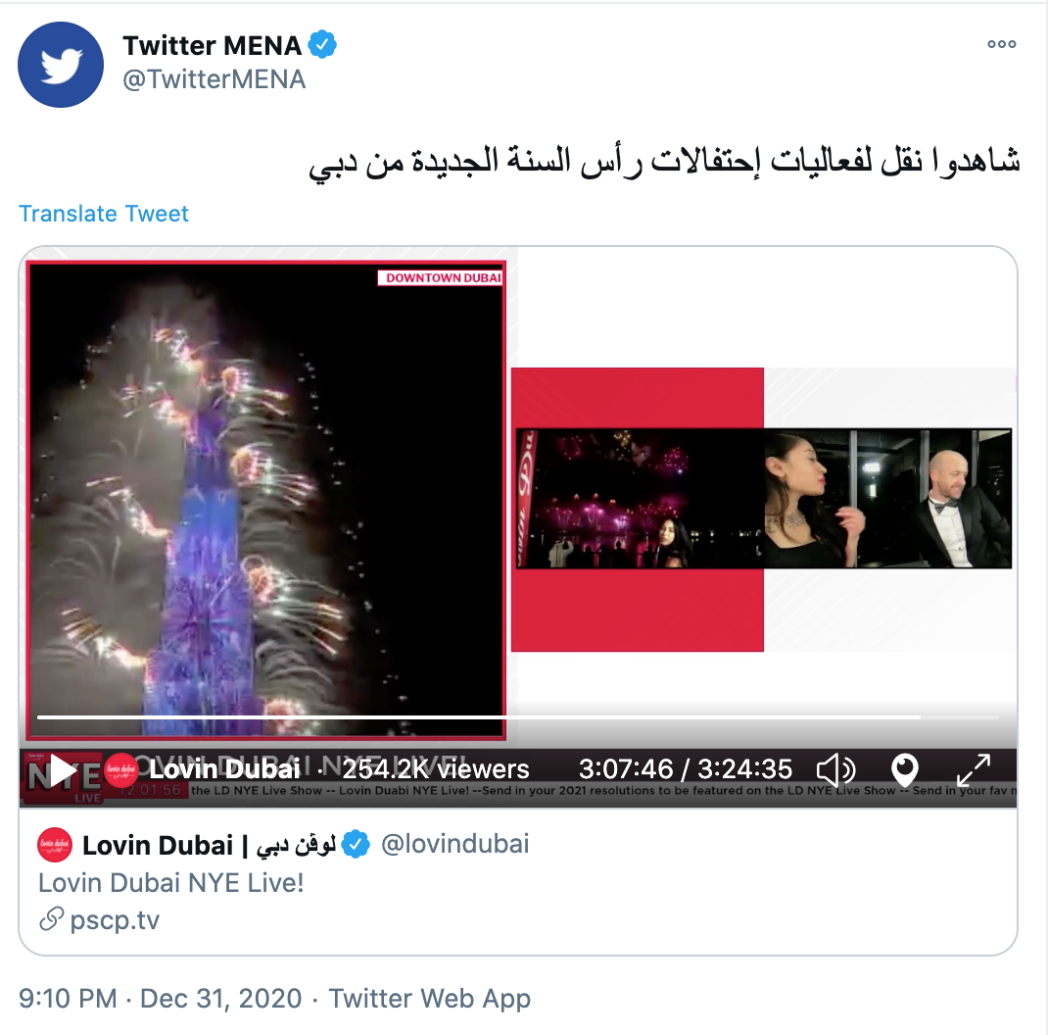This screenshot has width=1048, height=1035.
Task: Click Translate Tweet link
Action: coord(104,214)
